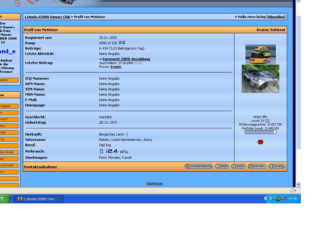Click the experience level progress bar
This screenshot has height=241, width=321.
click(260, 132)
